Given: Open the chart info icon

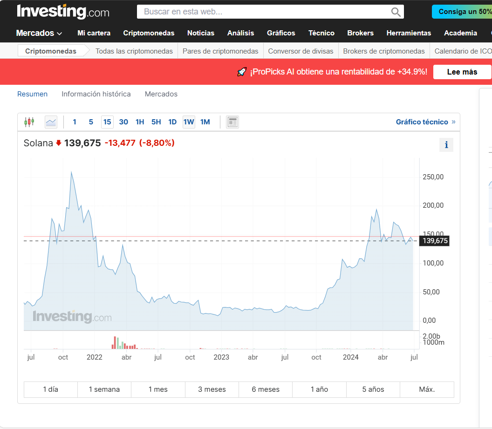Looking at the screenshot, I should pyautogui.click(x=446, y=145).
